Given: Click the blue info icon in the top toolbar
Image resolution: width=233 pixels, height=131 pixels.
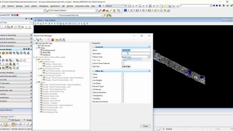Looking at the screenshot, I should [161, 10].
